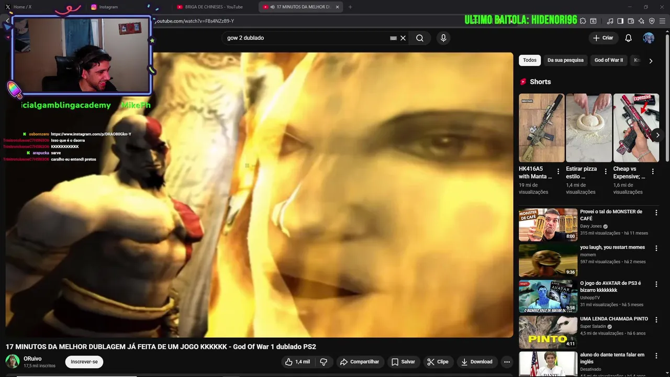Open the you laugh, you restart memes thumbnail
The image size is (670, 377).
(548, 260)
